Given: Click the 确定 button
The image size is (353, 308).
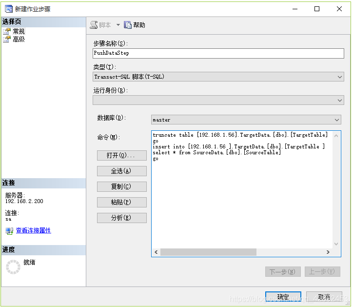Looking at the screenshot, I should (x=283, y=296).
